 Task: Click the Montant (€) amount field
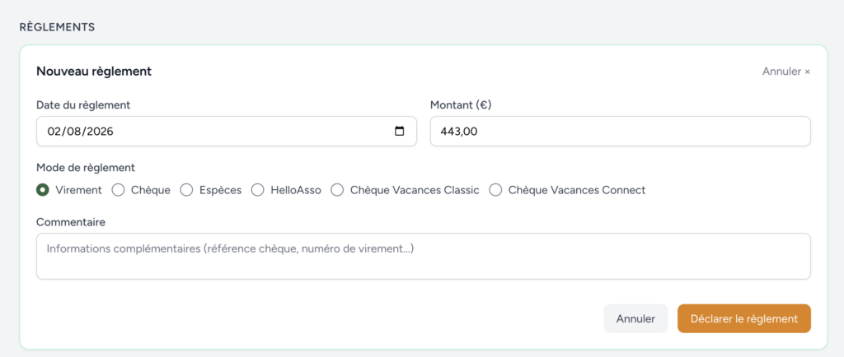620,131
